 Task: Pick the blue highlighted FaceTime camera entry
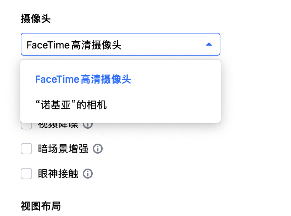tap(83, 79)
